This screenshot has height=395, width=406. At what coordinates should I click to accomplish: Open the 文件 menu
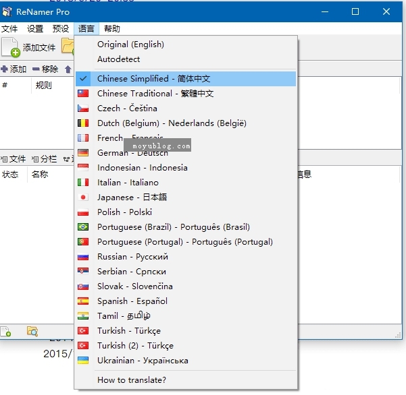[9, 29]
